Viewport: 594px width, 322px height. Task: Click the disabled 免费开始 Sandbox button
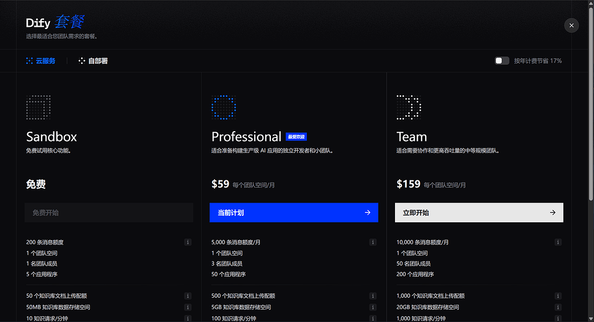tap(108, 212)
